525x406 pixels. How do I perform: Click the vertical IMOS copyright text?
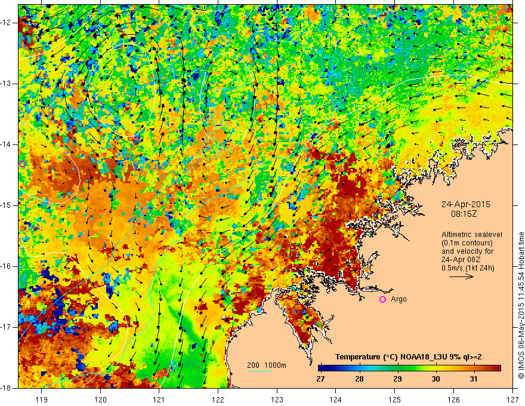pos(521,299)
